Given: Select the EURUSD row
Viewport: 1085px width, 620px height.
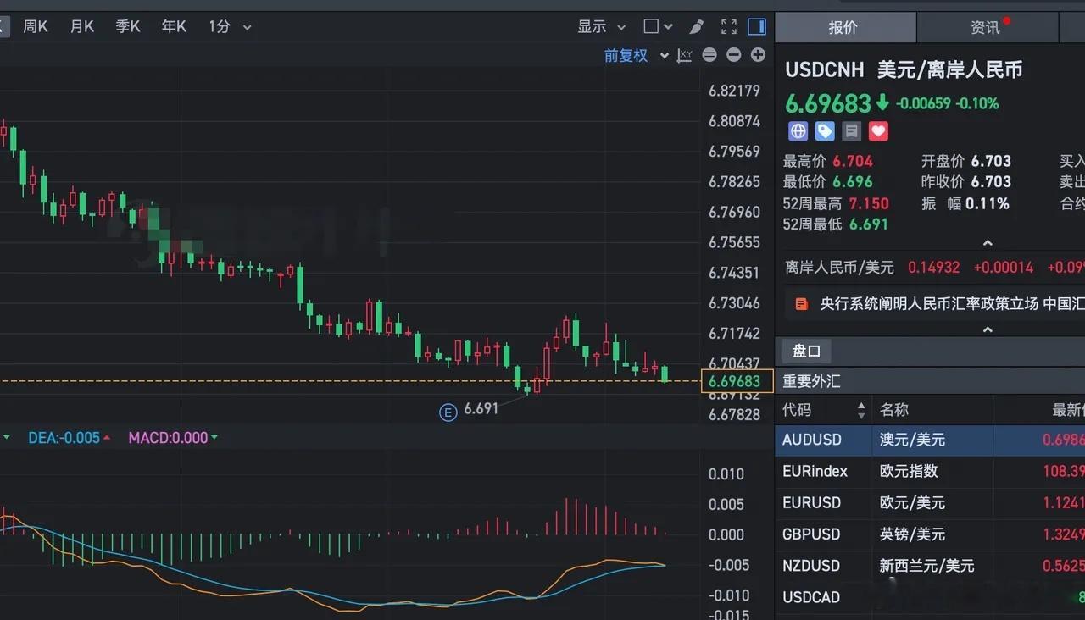Looking at the screenshot, I should pyautogui.click(x=930, y=502).
